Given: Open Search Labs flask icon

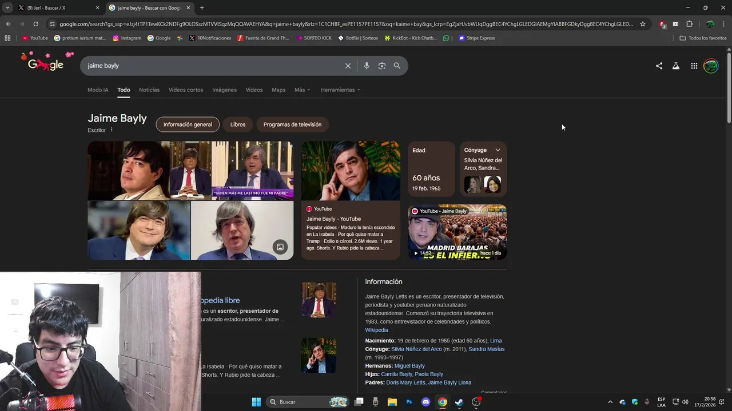Looking at the screenshot, I should 676,66.
